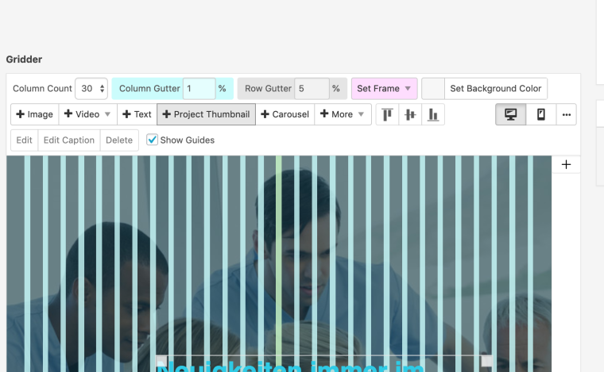The image size is (604, 372).
Task: Add a Text element
Action: [137, 114]
